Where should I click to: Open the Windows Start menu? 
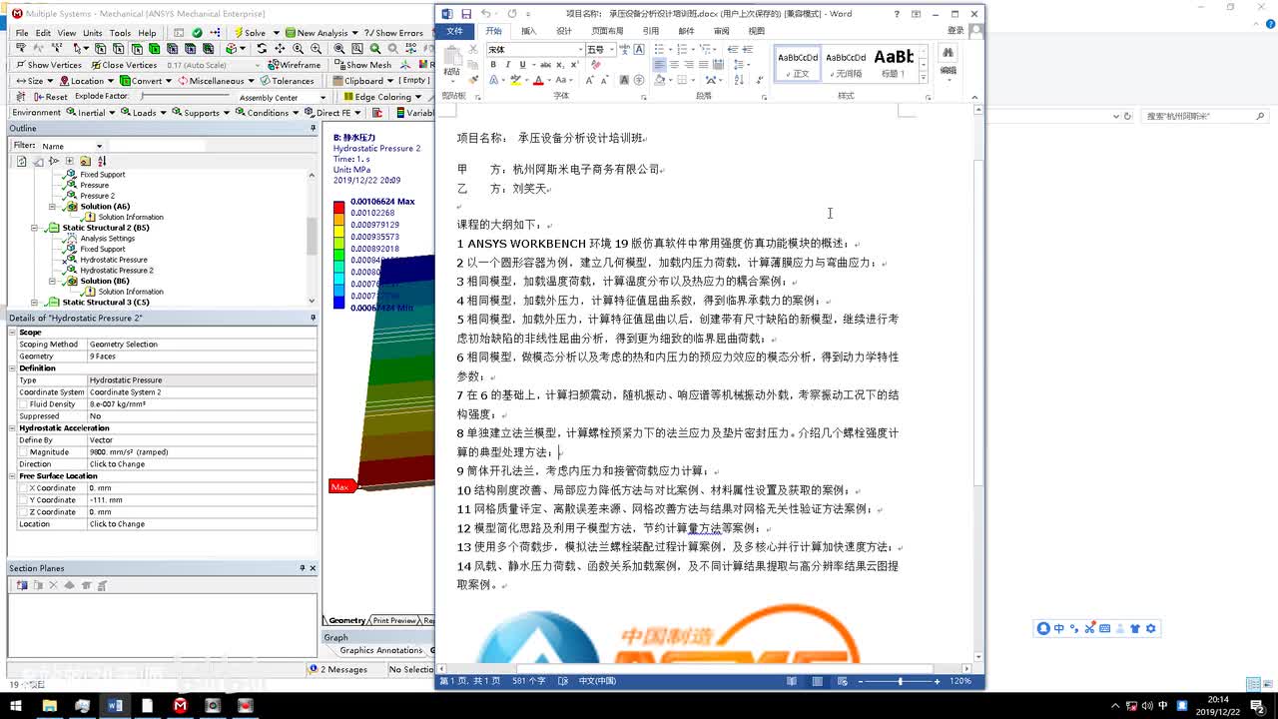pos(16,706)
